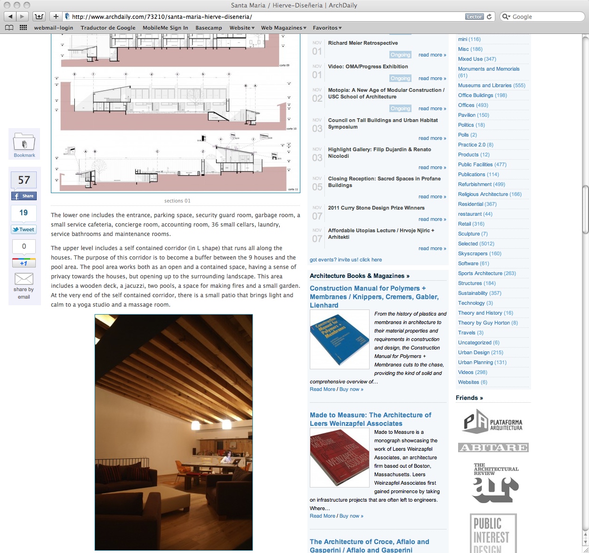The width and height of the screenshot is (589, 553).
Task: Open the Web Magazines bookmarks dropdown
Action: point(283,28)
